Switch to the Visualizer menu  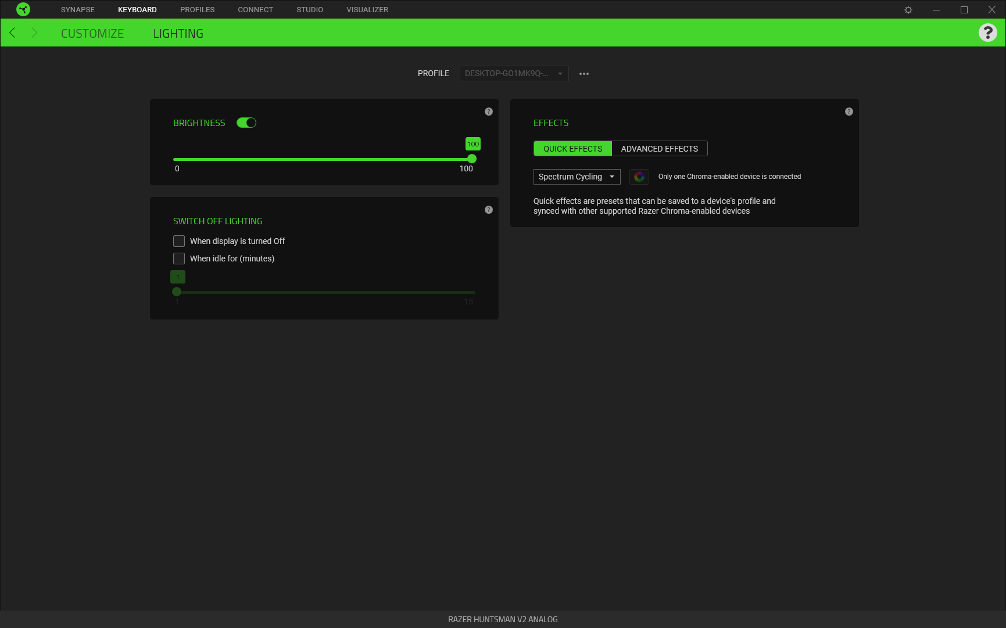367,9
